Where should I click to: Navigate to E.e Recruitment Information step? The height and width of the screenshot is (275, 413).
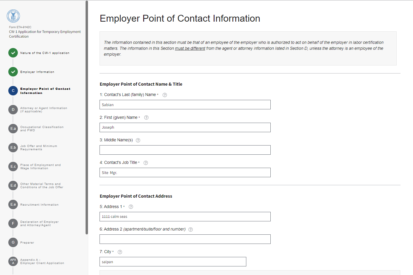tap(13, 204)
